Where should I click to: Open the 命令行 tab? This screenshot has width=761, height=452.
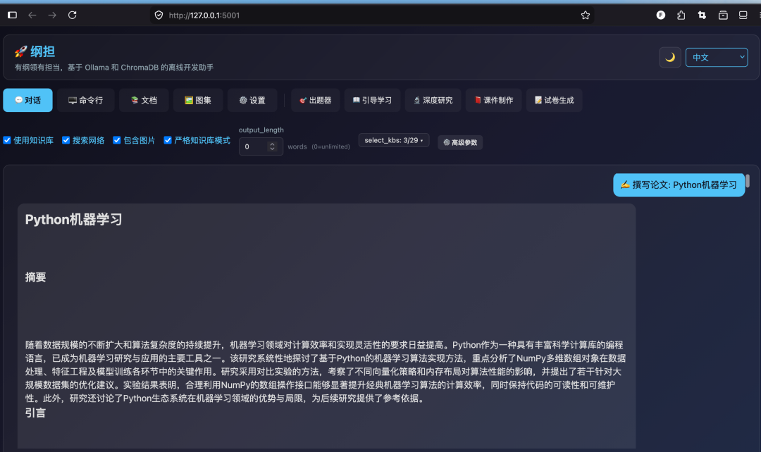[x=85, y=100]
